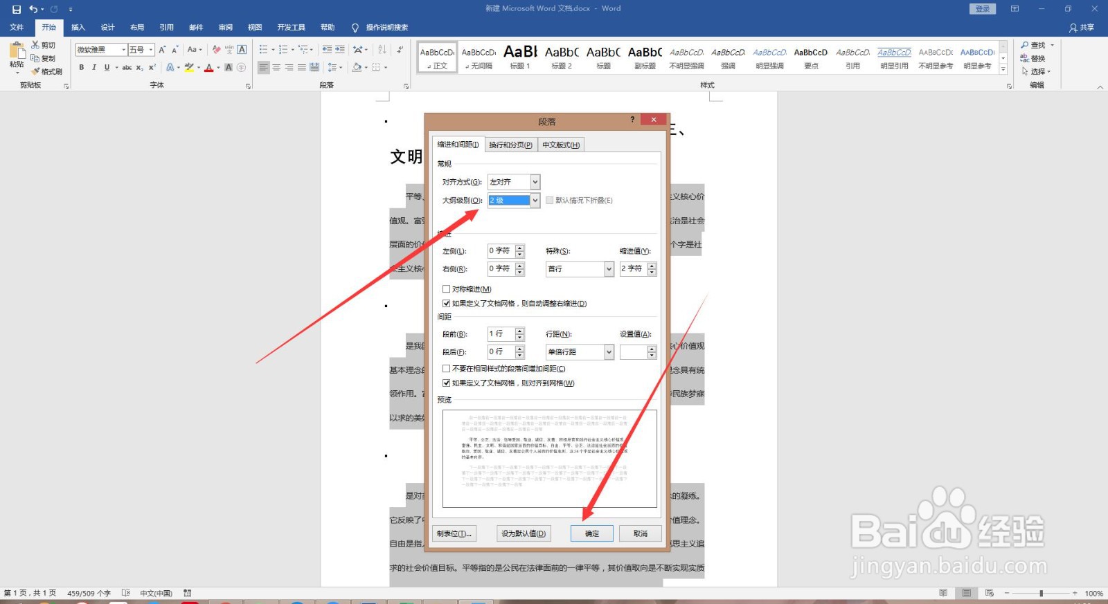Click the bullet list icon
Image resolution: width=1108 pixels, height=604 pixels.
coord(263,50)
